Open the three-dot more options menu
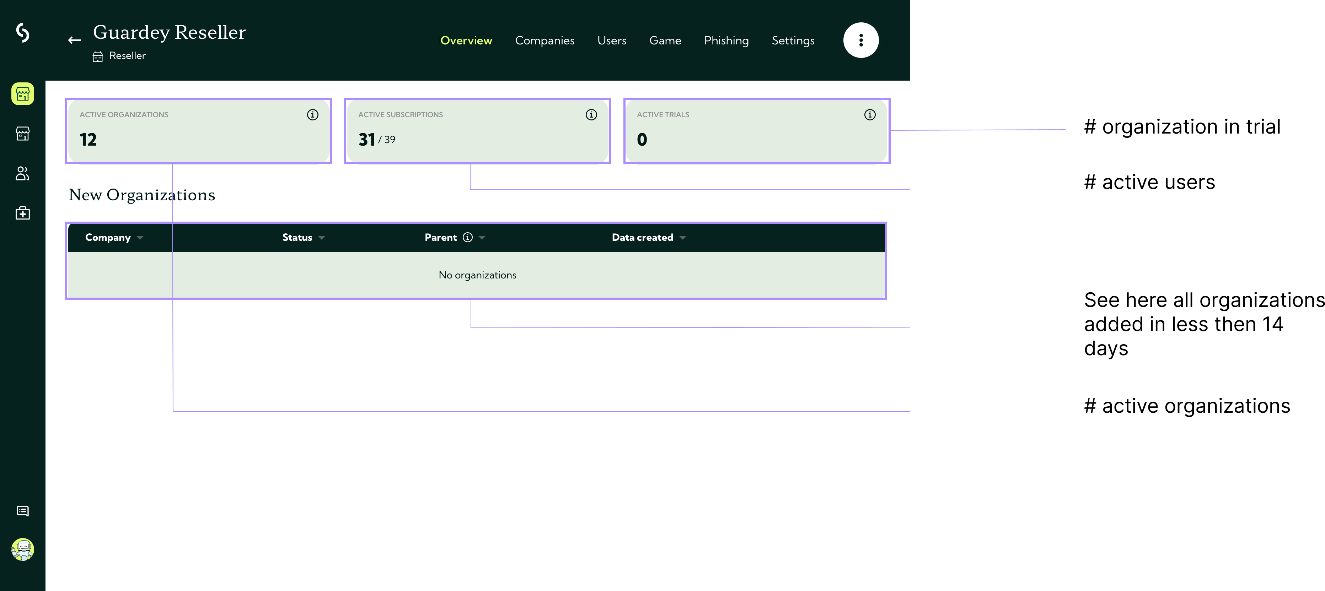The image size is (1325, 591). pos(860,40)
